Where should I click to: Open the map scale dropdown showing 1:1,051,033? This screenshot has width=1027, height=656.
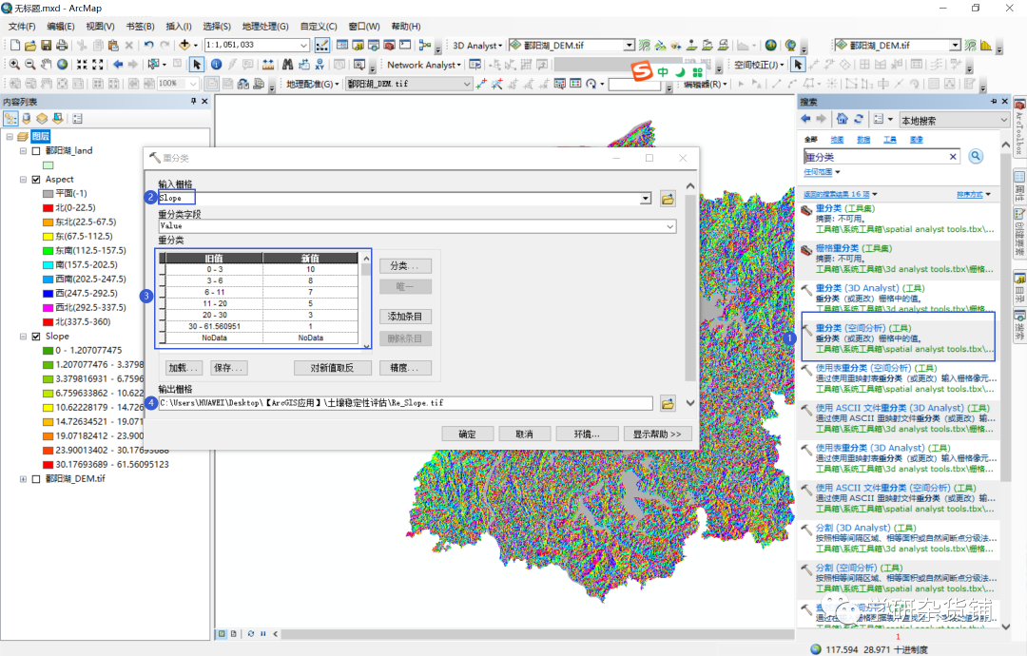tap(304, 45)
